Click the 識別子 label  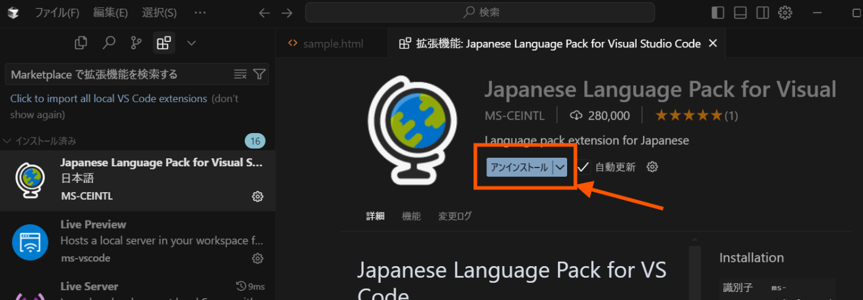tap(737, 288)
